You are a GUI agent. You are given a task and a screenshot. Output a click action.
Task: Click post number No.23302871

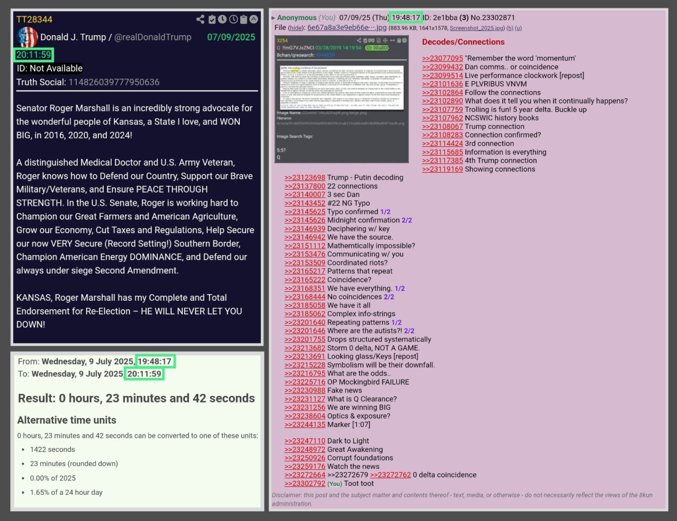[x=492, y=17]
